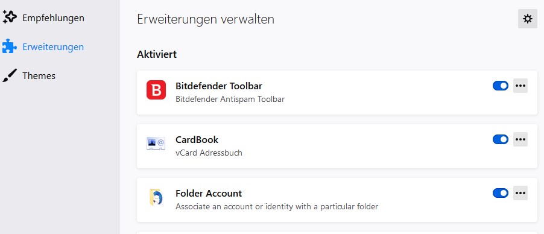Click the Themes paintbrush icon

(x=10, y=75)
